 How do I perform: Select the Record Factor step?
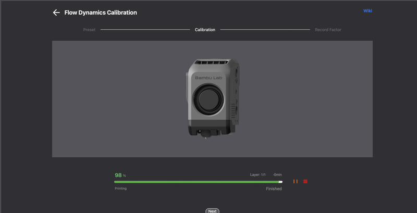click(x=328, y=30)
